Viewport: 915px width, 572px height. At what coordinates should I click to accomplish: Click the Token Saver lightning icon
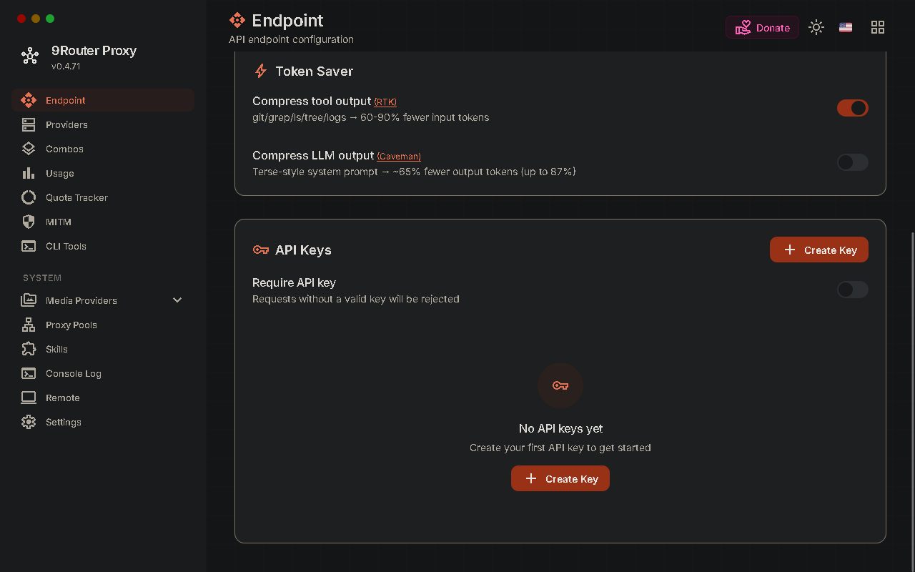(261, 71)
